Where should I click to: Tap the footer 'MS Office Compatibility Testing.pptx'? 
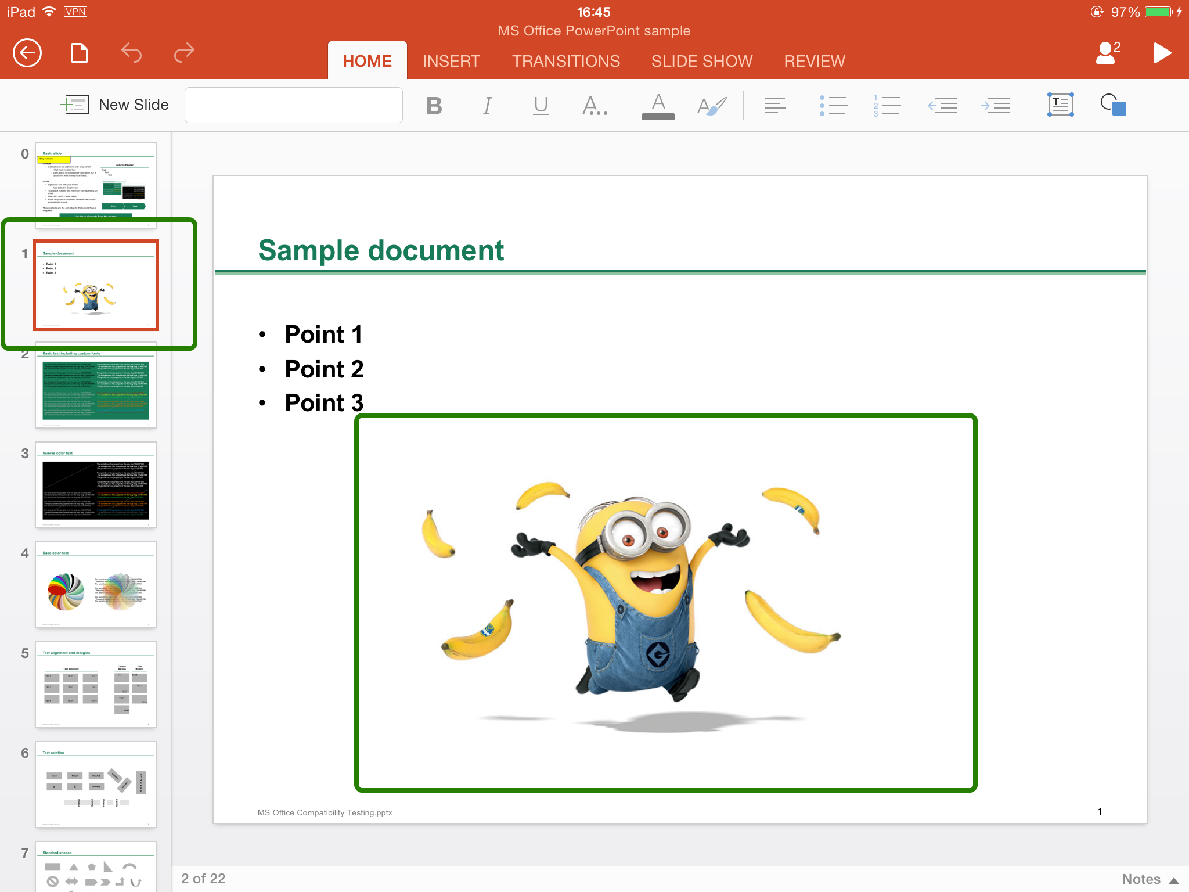pos(325,812)
